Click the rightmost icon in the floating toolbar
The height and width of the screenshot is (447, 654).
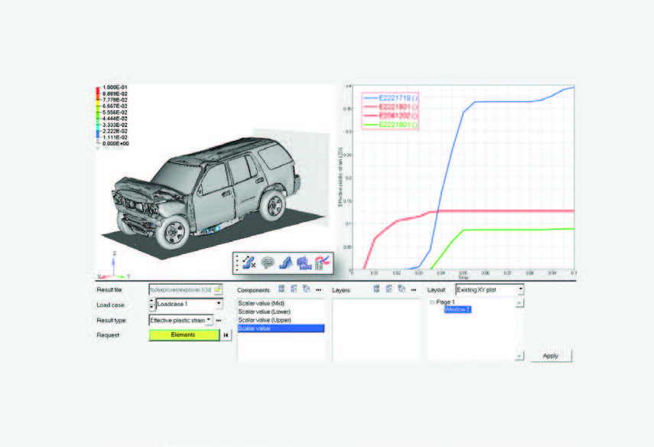coord(321,262)
